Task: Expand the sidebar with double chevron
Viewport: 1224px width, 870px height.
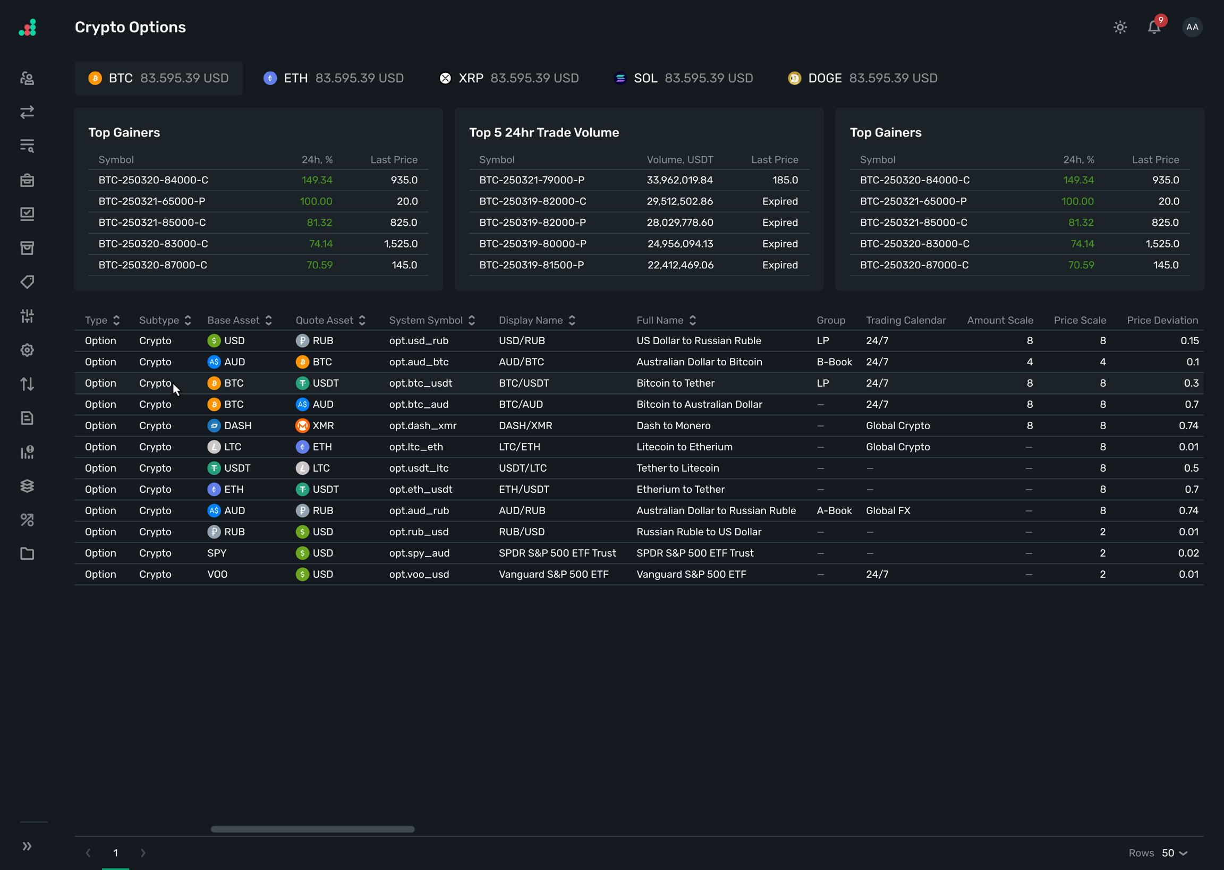Action: 27,846
